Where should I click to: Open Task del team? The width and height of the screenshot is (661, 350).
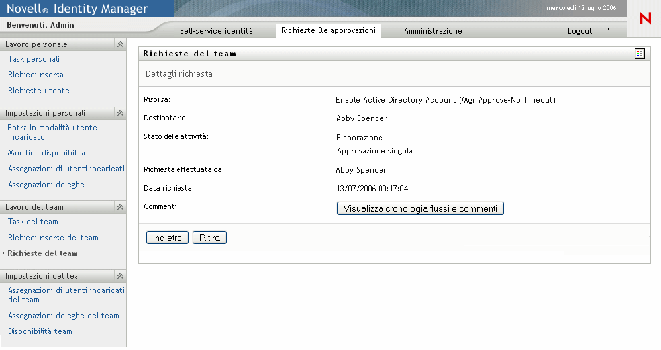(33, 222)
